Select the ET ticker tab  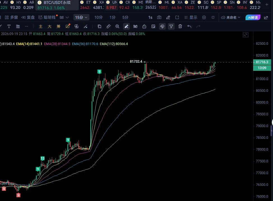85,5
